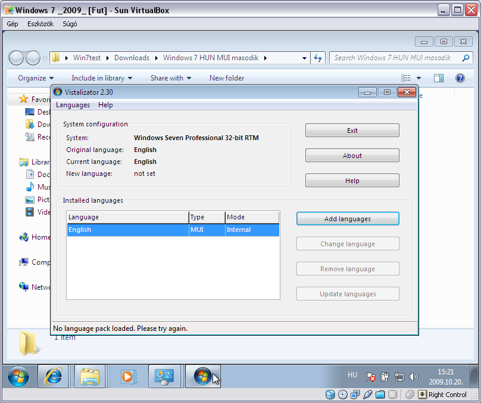Open the Help menu in Vistalizator
The width and height of the screenshot is (481, 403).
tap(105, 105)
